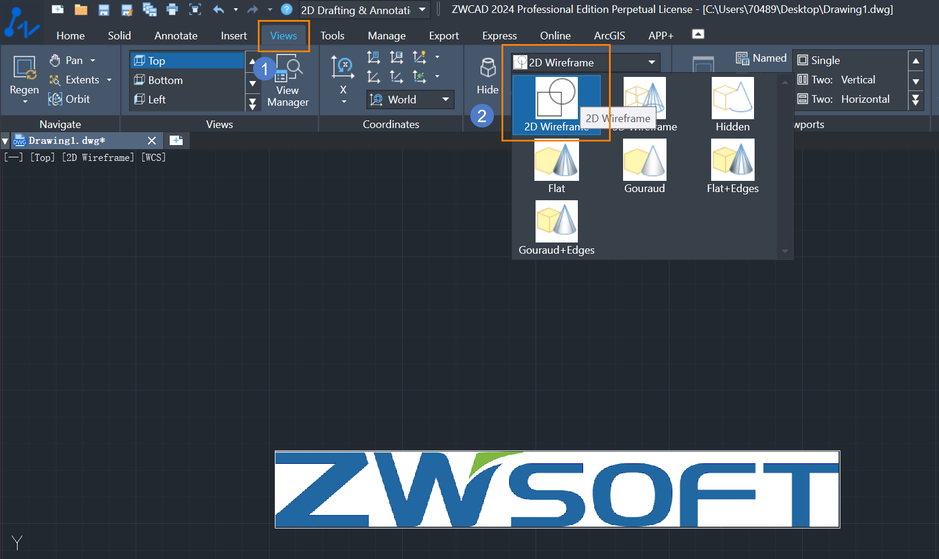Select the Top view in Views list
The image size is (939, 559).
point(187,60)
